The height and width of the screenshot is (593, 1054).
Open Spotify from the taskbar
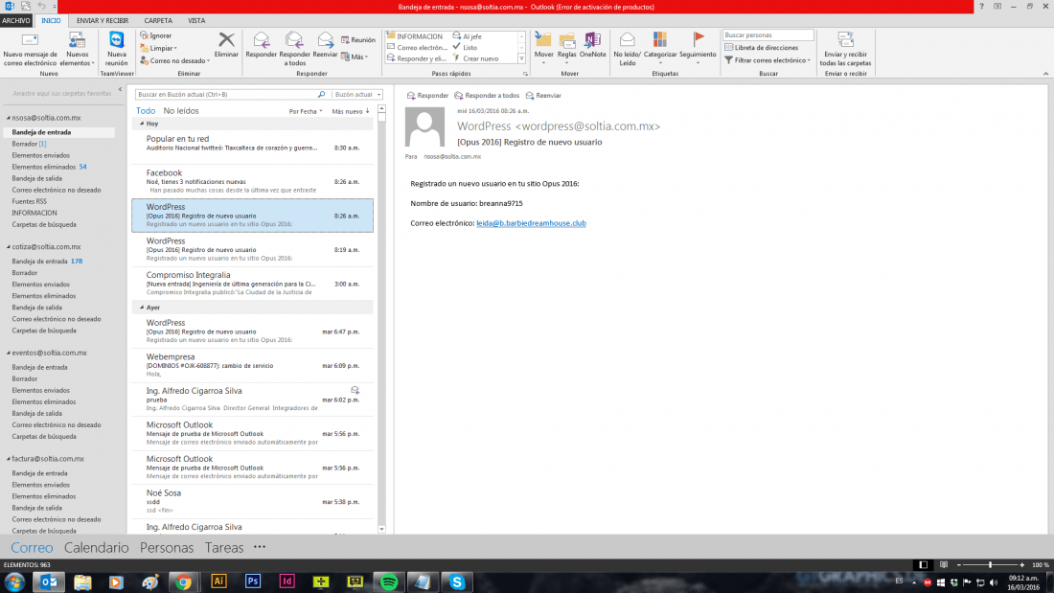click(x=388, y=582)
